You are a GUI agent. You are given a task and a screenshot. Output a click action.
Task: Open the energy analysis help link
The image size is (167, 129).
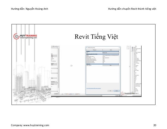click(94, 88)
